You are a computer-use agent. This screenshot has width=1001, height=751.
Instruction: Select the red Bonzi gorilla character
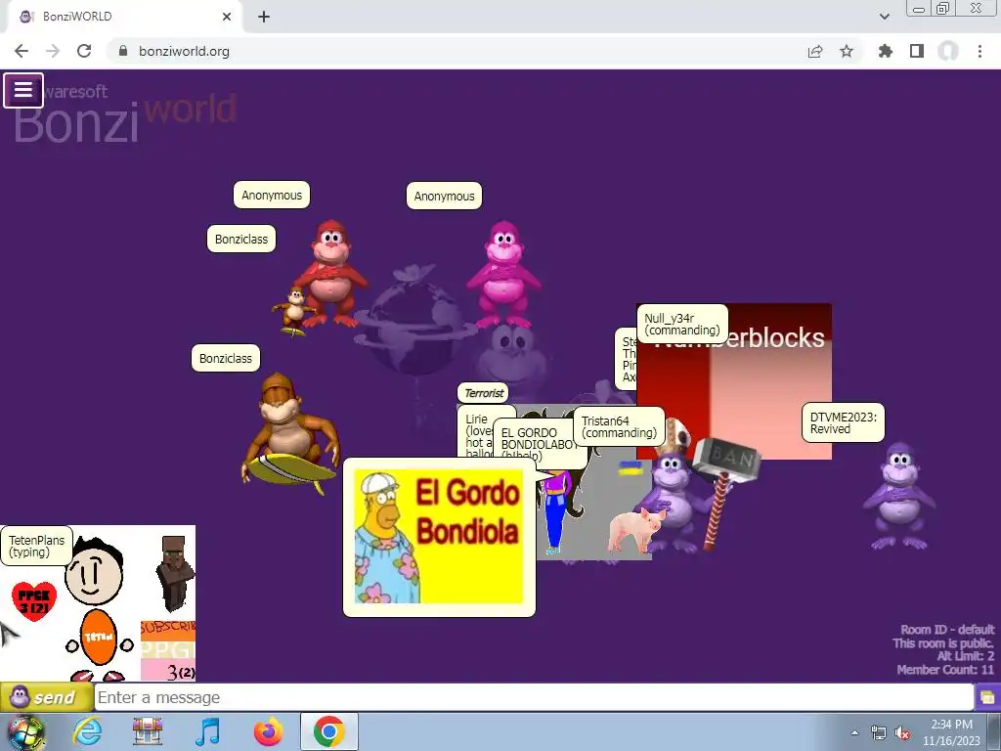click(330, 274)
